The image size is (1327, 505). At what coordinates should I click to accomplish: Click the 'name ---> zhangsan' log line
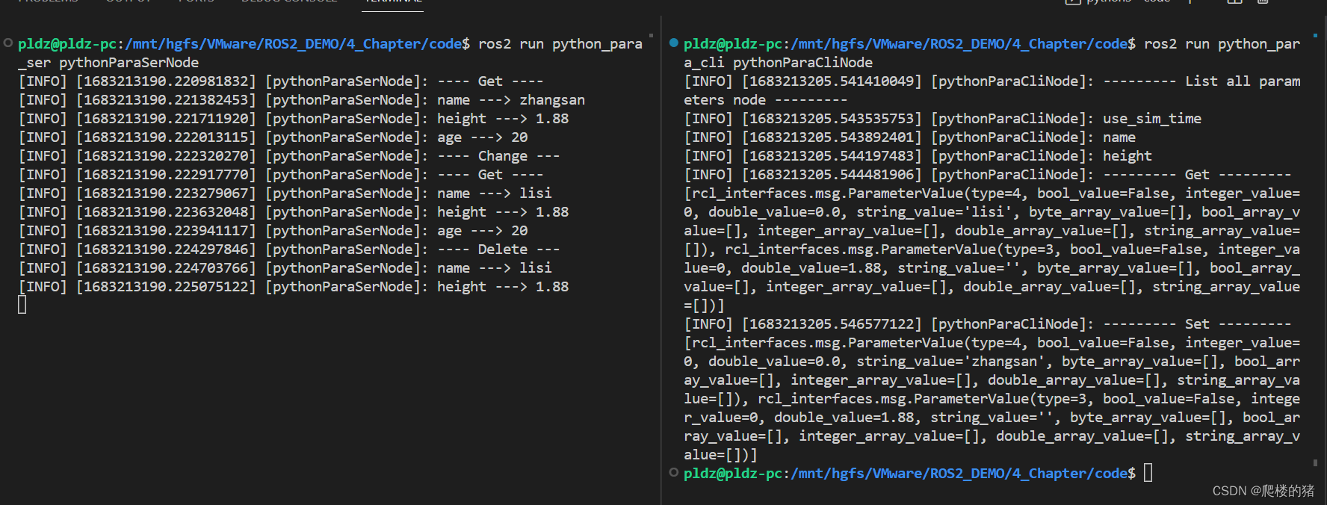pyautogui.click(x=302, y=100)
